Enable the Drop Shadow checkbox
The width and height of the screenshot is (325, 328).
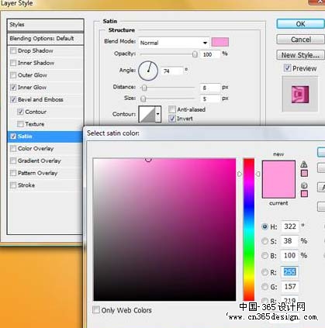pyautogui.click(x=13, y=50)
